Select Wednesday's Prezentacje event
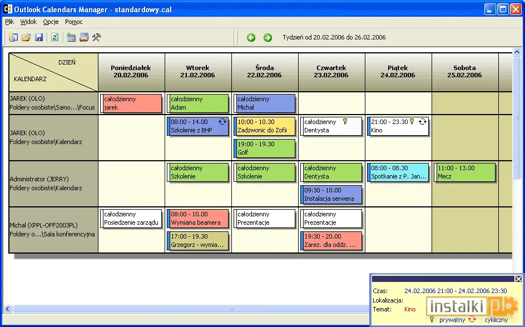 pos(265,218)
